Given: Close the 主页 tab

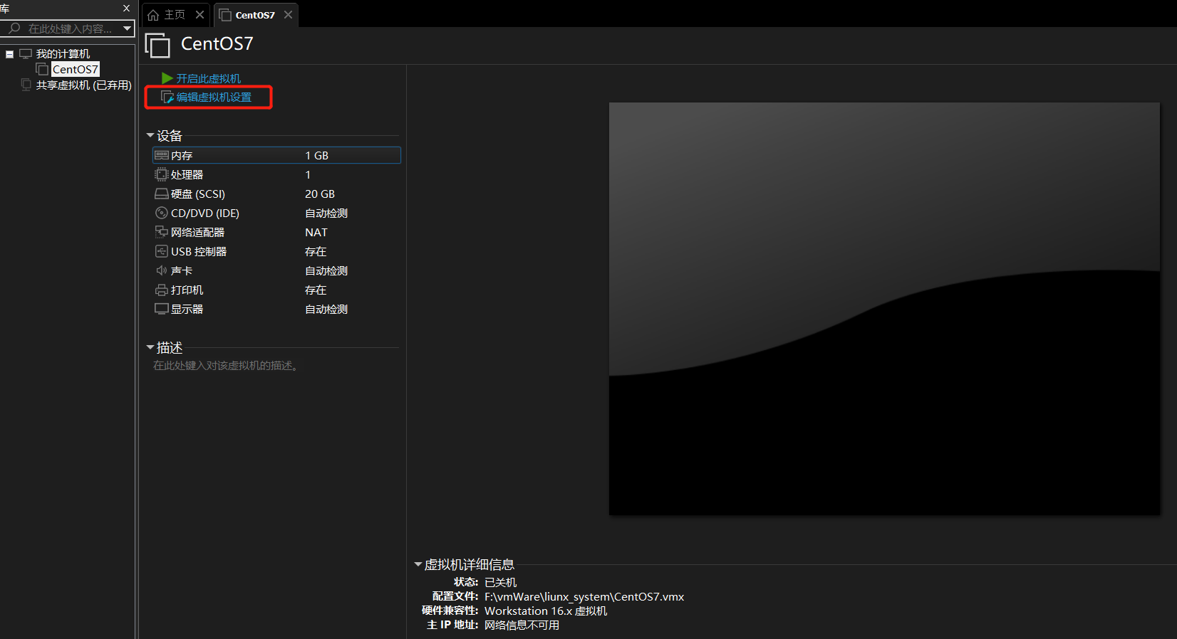Looking at the screenshot, I should tap(199, 14).
